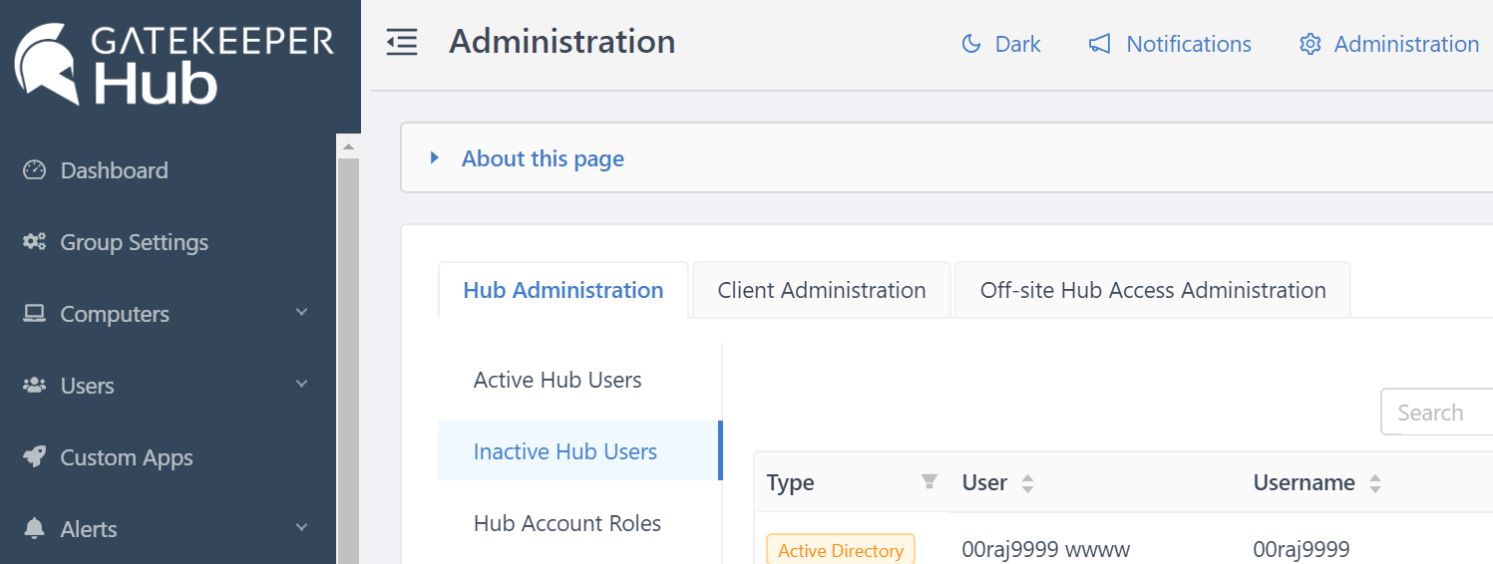This screenshot has width=1493, height=564.
Task: Sort the table by Username column
Action: click(x=1375, y=483)
